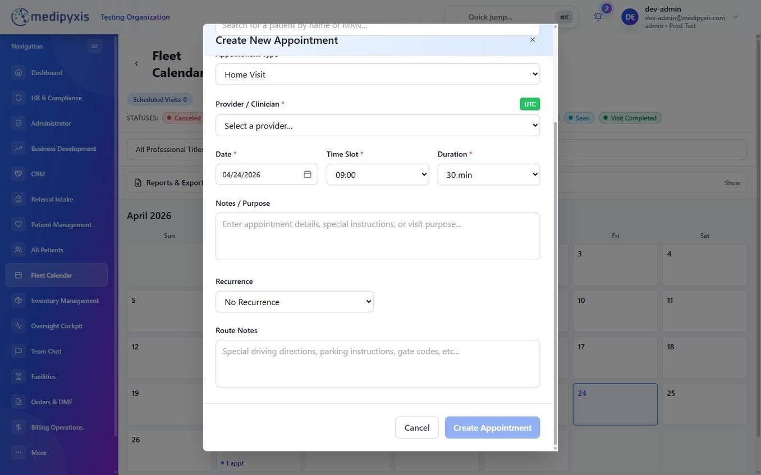Open the Recurrence dropdown
Screen dimensions: 761x475
[295, 302]
